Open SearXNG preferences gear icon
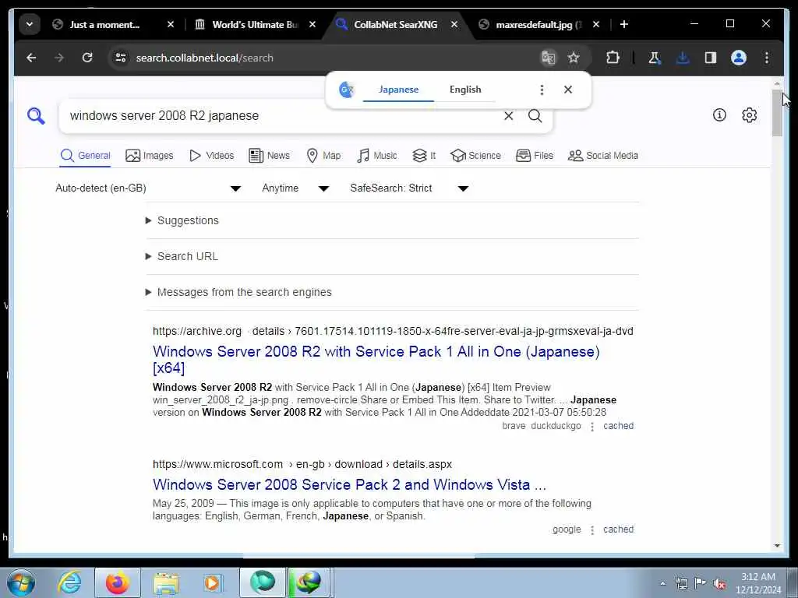Screen dimensions: 798x598 [x=749, y=115]
